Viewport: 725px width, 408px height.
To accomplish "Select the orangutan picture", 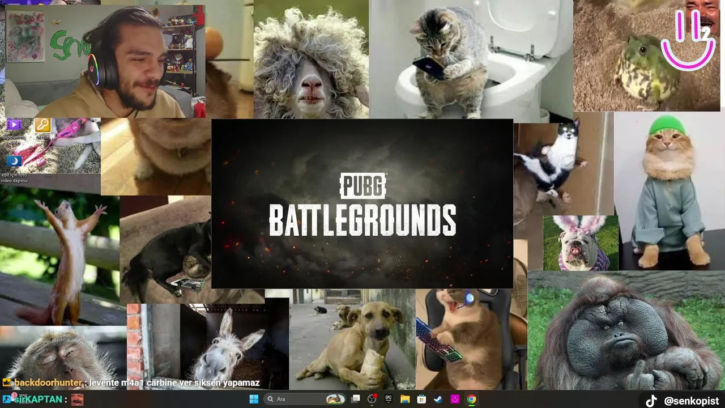I will click(626, 330).
